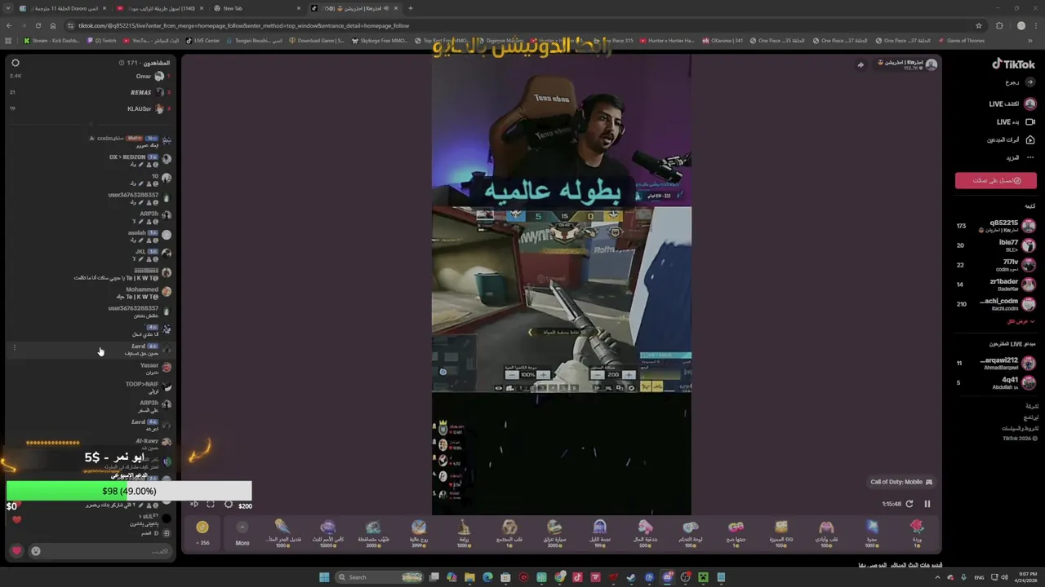The image size is (1045, 587).
Task: Click the emoji icon in chat input
Action: click(x=36, y=551)
